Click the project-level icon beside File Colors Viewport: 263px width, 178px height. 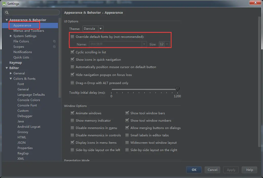(x=54, y=41)
